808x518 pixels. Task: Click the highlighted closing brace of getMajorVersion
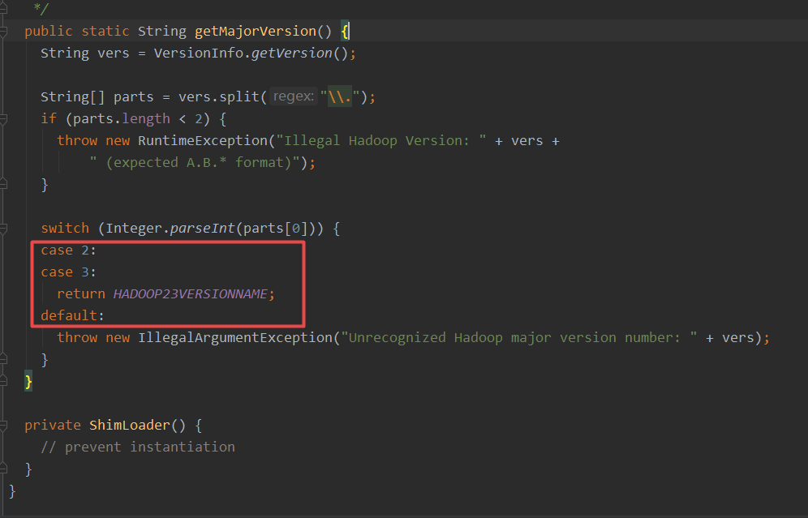click(28, 382)
